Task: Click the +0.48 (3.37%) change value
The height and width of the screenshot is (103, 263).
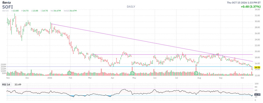Action: 251,7
